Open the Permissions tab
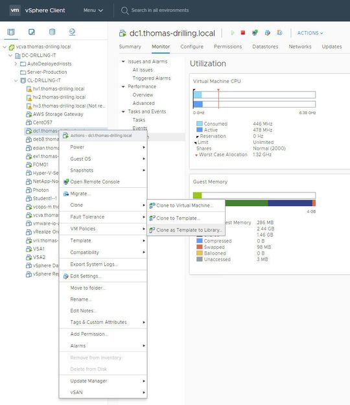Viewport: 350px width, 405px height. tap(227, 47)
